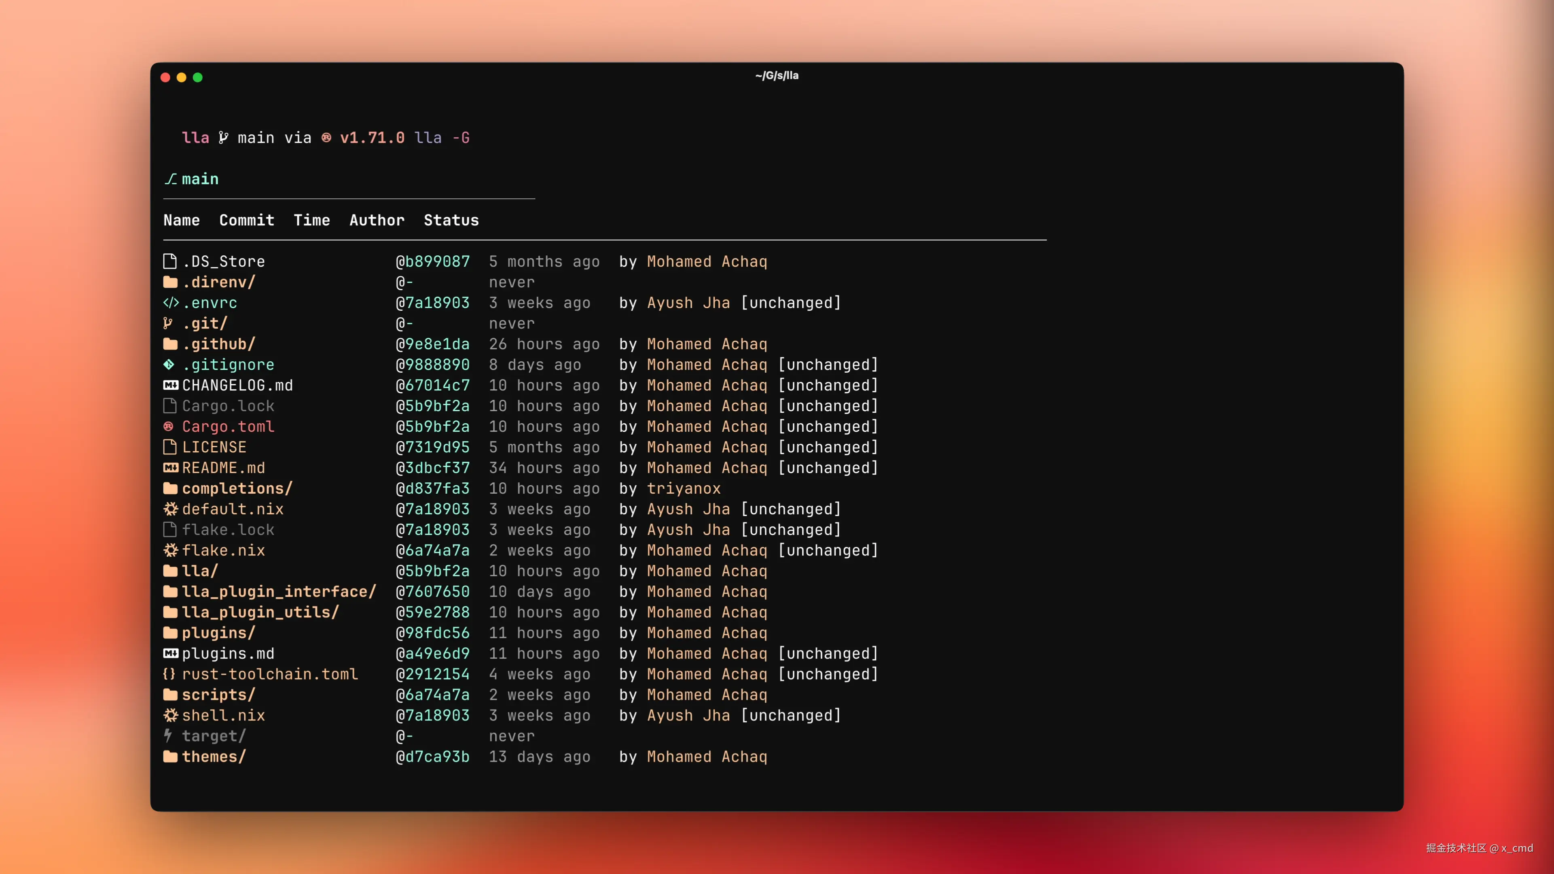This screenshot has height=874, width=1554.
Task: Click the git branch icon beside .git/
Action: (168, 324)
